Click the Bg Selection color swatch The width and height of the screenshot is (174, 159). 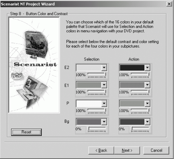[x=89, y=122]
